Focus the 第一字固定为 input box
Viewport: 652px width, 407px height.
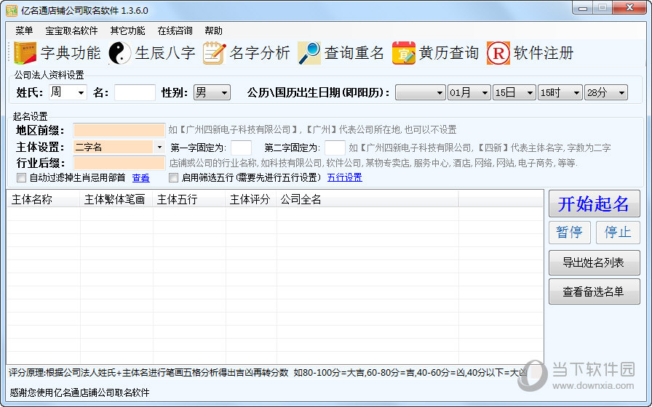[x=241, y=148]
